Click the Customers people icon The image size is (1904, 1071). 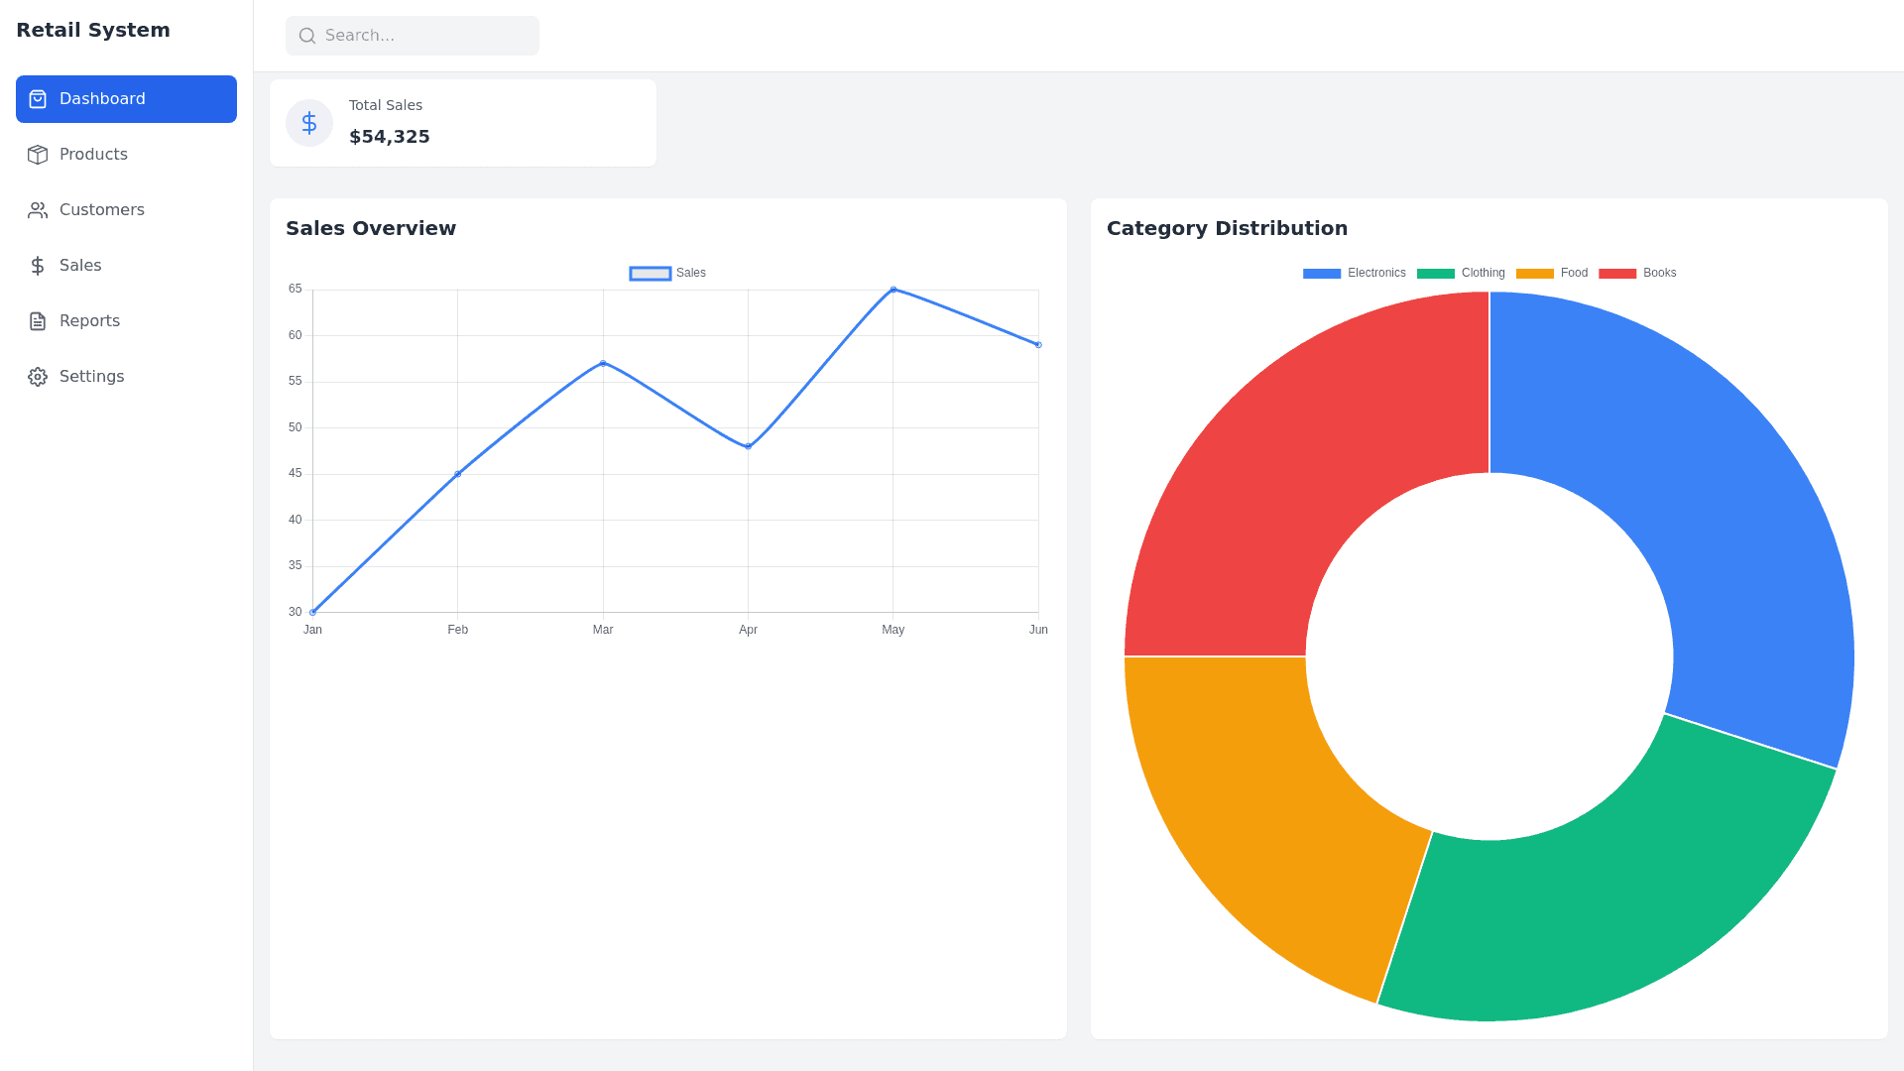(38, 210)
